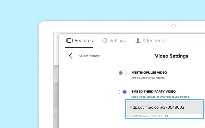Click the attendee count number 1
Image resolution: width=205 pixels, height=128 pixels.
(x=166, y=41)
